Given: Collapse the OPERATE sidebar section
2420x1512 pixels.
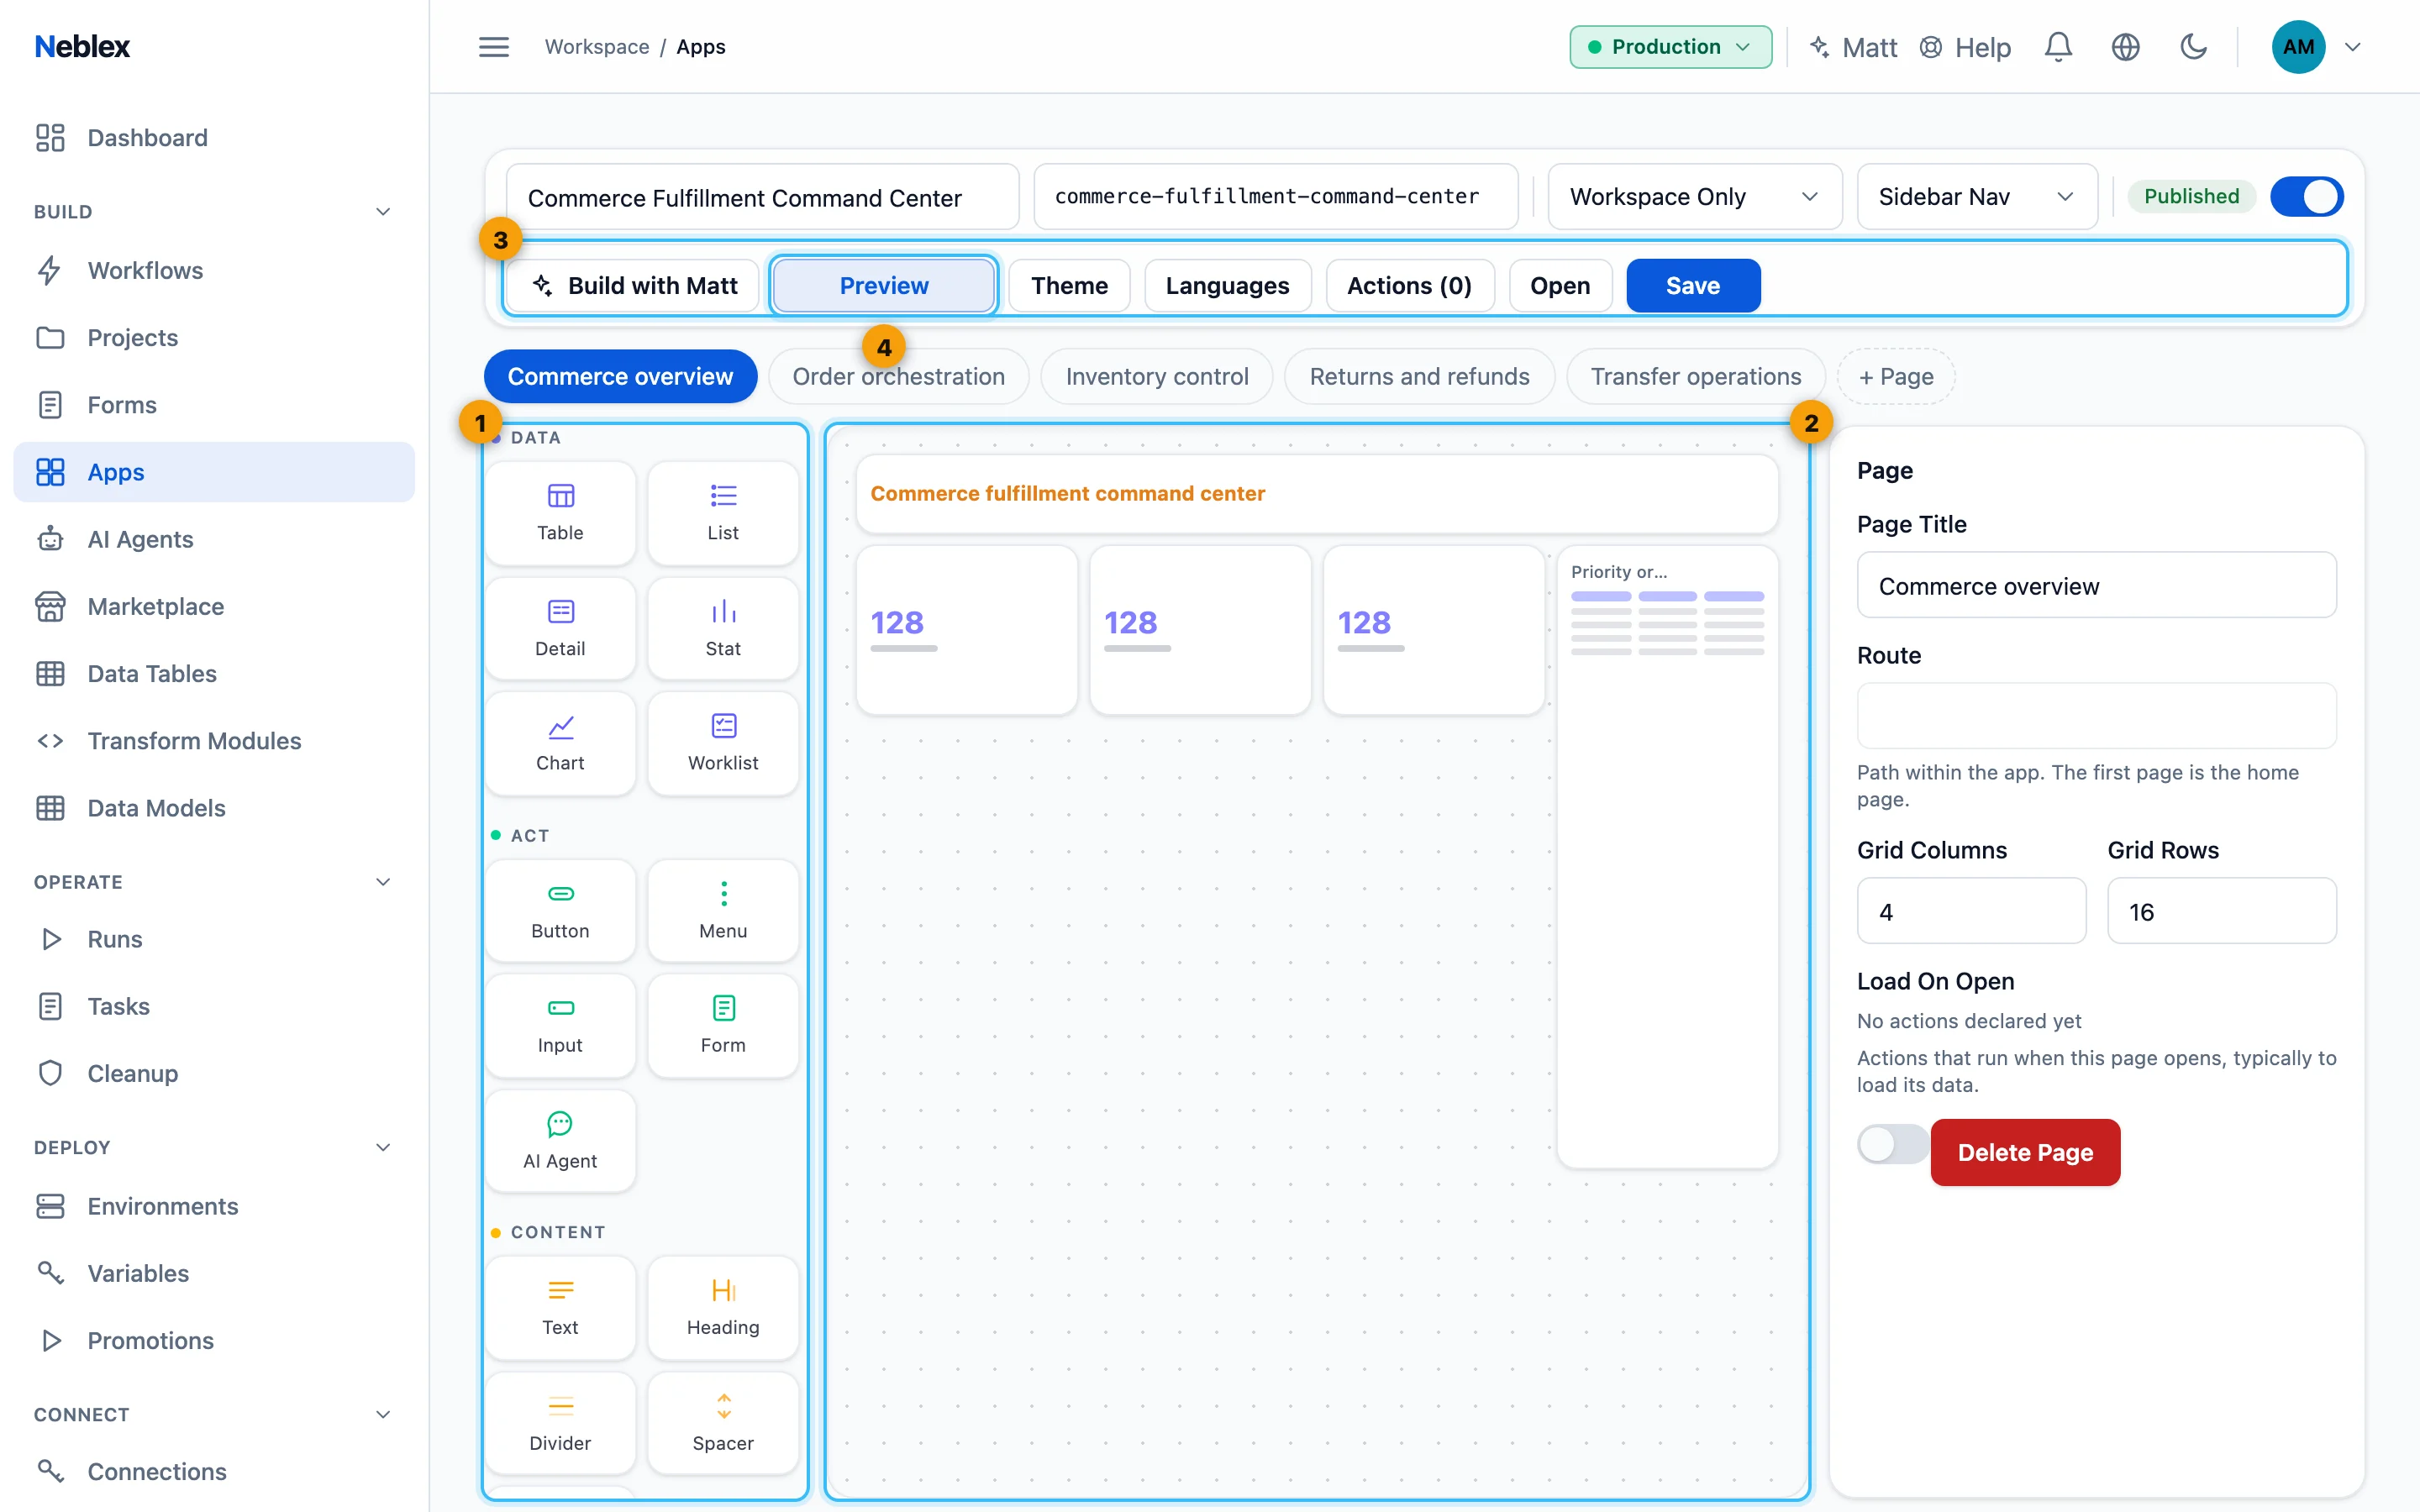Looking at the screenshot, I should click(x=382, y=881).
